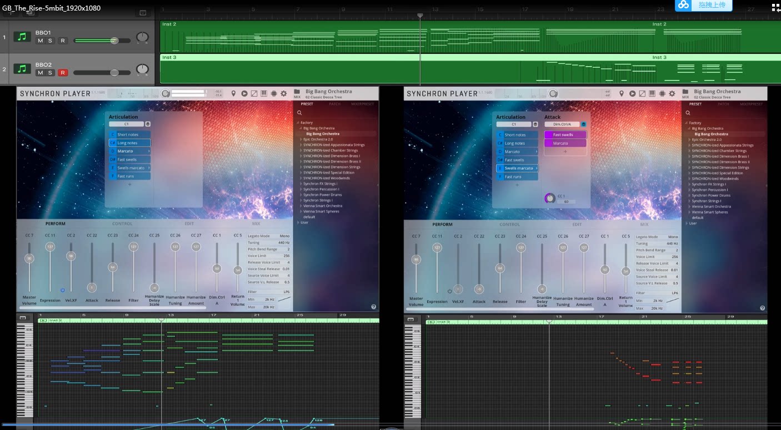Switch to PATCH tab in left player
This screenshot has width=781, height=430.
(335, 104)
